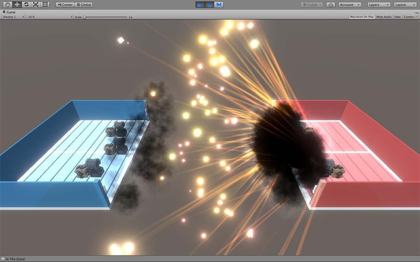Open the Gizmos dropdown
420x262 pixels.
pos(410,17)
